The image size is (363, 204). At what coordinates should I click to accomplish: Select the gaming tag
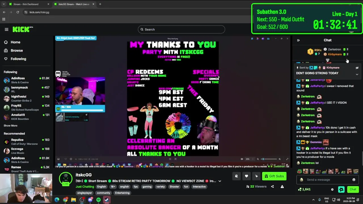coord(147,187)
